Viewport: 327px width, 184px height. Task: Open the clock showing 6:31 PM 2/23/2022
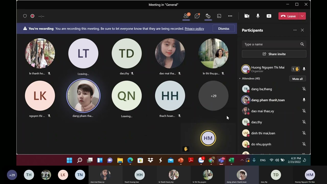pyautogui.click(x=294, y=160)
